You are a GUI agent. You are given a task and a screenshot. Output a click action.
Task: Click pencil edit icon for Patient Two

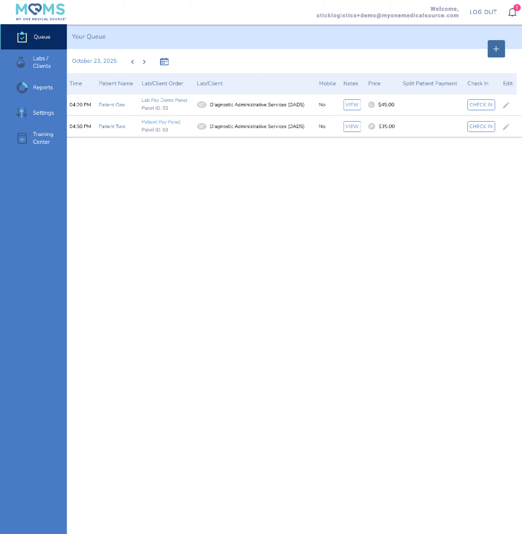506,127
